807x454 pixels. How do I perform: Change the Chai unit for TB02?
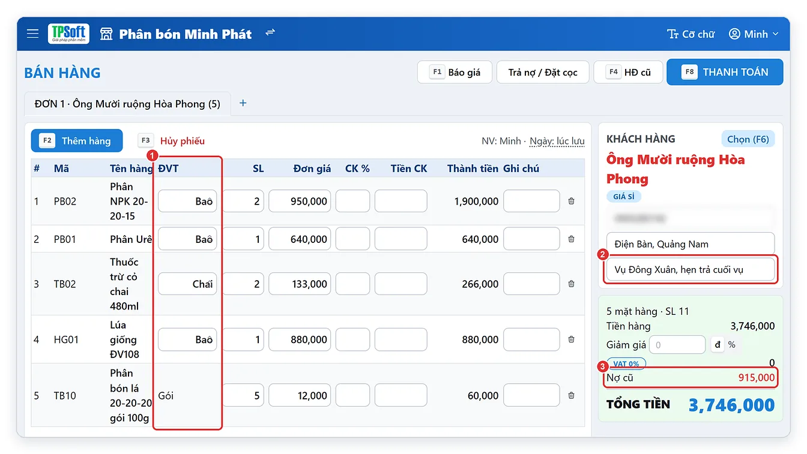pos(187,284)
